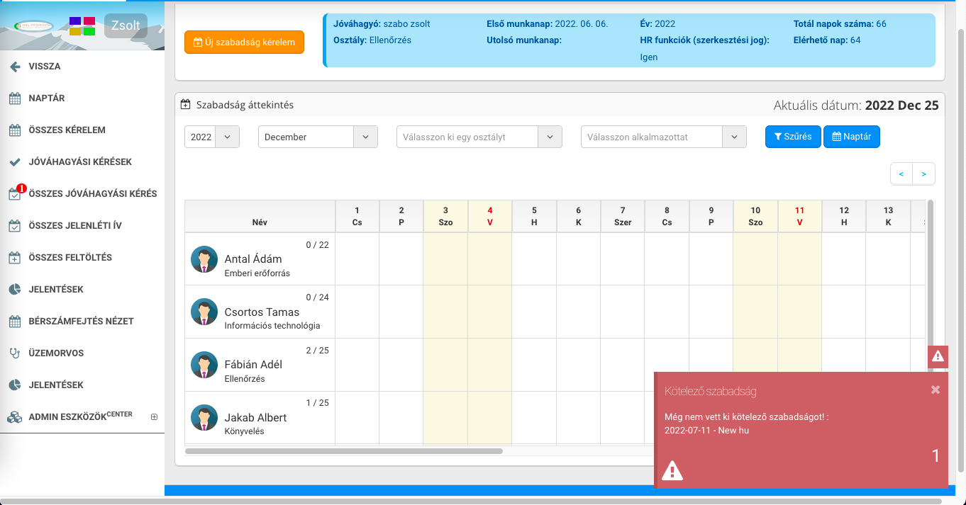
Task: Click the calendar icon beside ÖSSZES KÉRELEM
Action: [x=14, y=130]
